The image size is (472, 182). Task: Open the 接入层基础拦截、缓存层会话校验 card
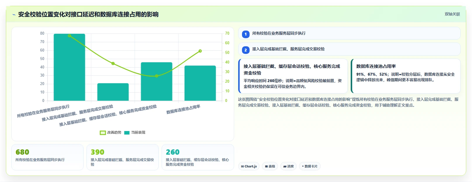click(293, 76)
